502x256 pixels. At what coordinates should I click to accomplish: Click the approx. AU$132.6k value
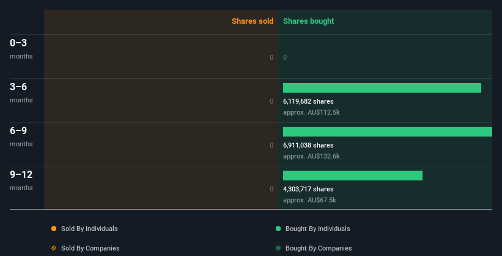pos(311,157)
